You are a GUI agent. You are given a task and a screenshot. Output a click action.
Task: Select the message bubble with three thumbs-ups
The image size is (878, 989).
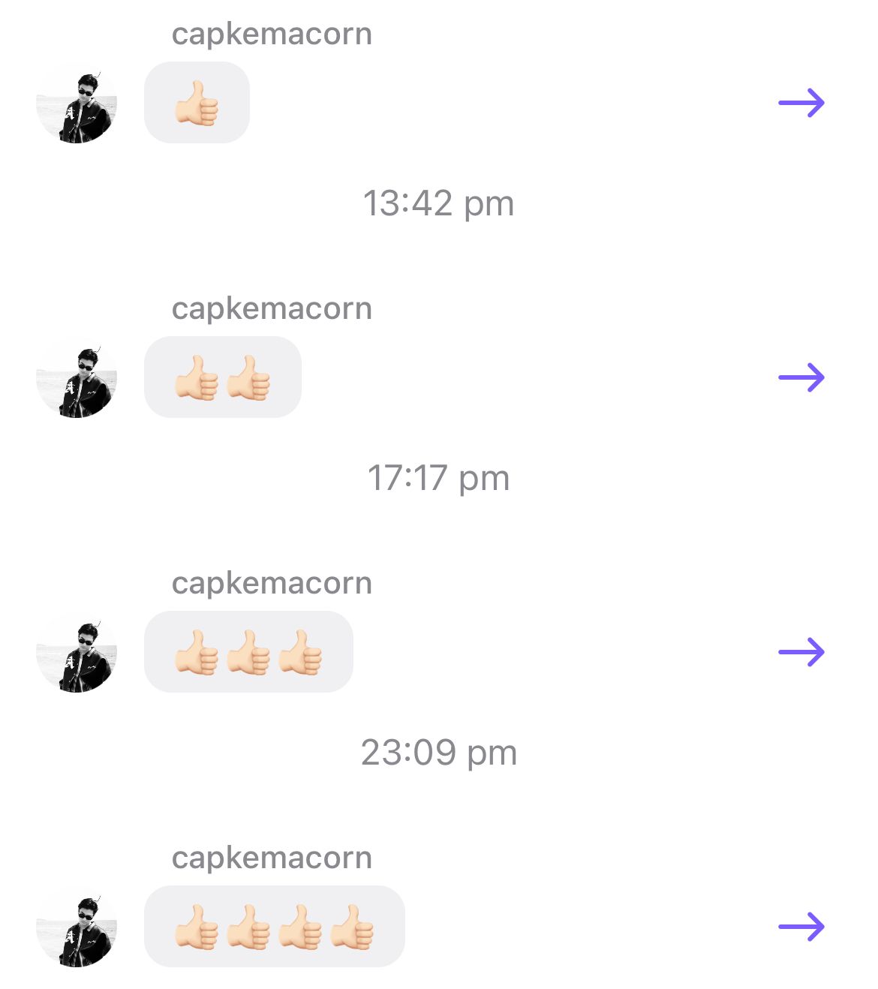(x=248, y=652)
